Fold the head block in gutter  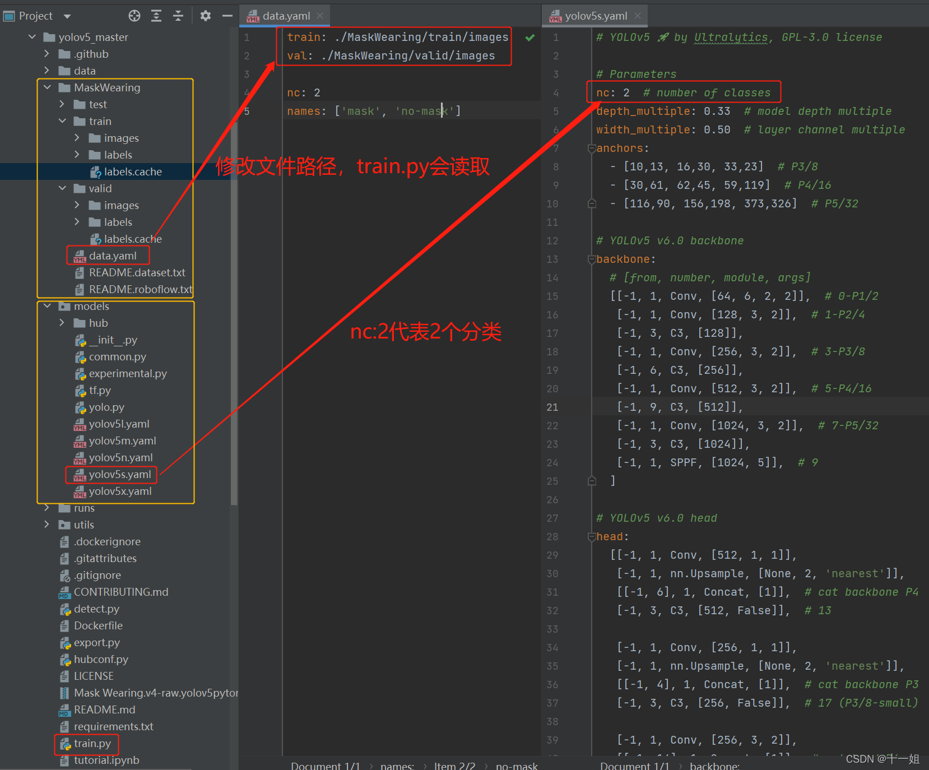click(591, 537)
